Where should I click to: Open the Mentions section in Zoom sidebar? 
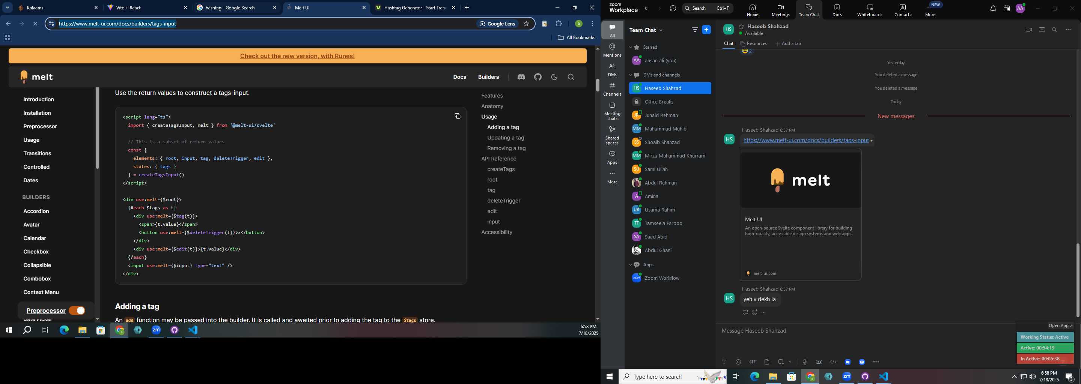coord(612,50)
